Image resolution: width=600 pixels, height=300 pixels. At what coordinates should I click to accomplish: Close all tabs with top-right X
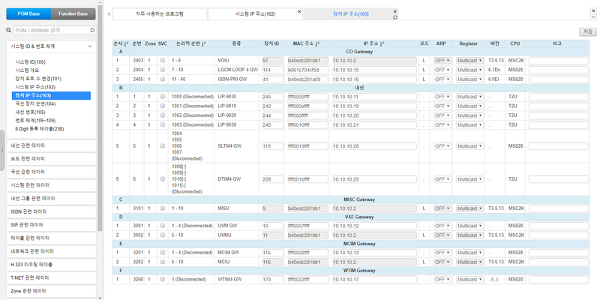tap(593, 11)
